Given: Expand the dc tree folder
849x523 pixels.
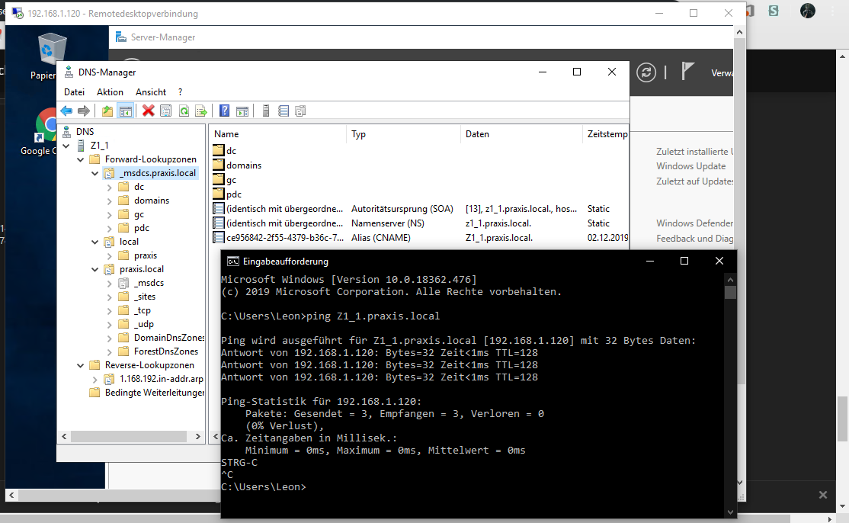Looking at the screenshot, I should [110, 188].
